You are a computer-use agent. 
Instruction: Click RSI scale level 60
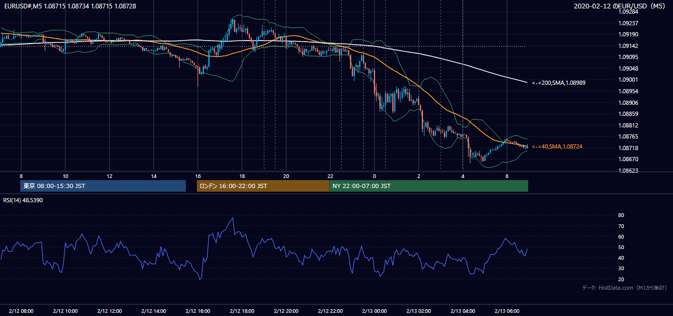point(621,236)
